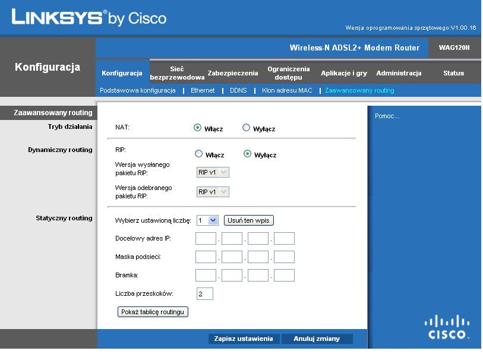Select the RIP Wyłącz radio button
The image size is (483, 354).
tap(247, 154)
